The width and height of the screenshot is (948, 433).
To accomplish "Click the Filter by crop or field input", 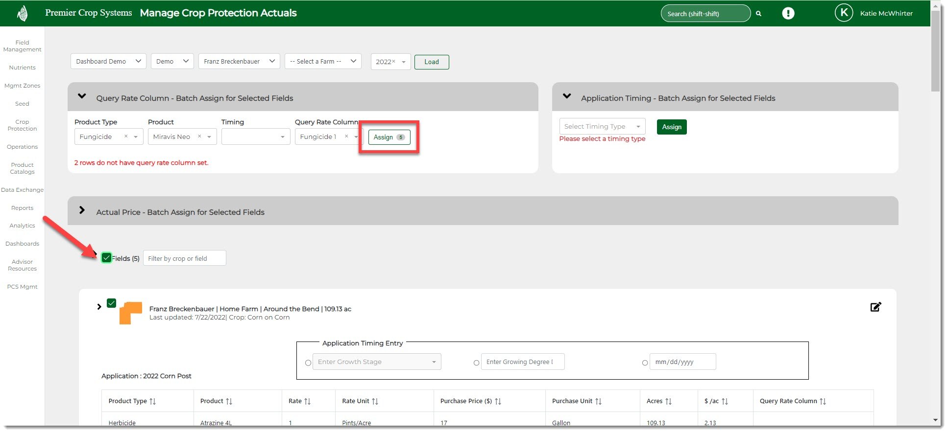I will click(184, 258).
